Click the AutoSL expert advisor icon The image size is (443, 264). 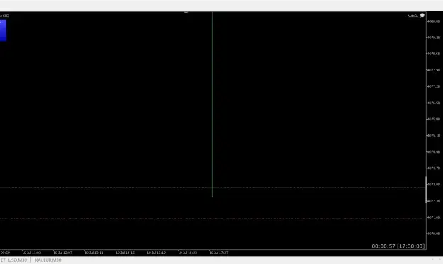pyautogui.click(x=422, y=16)
